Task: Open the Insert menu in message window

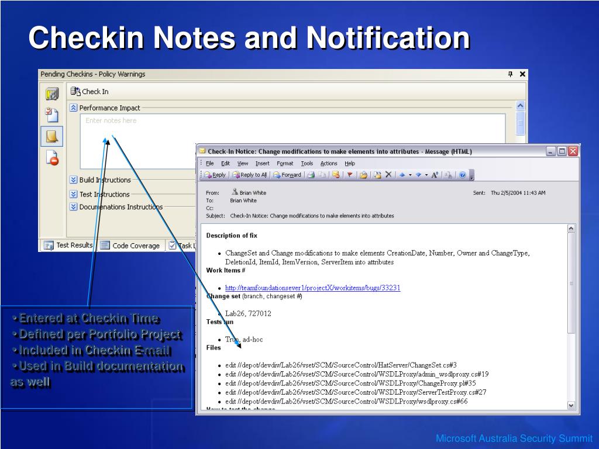Action: pyautogui.click(x=262, y=164)
